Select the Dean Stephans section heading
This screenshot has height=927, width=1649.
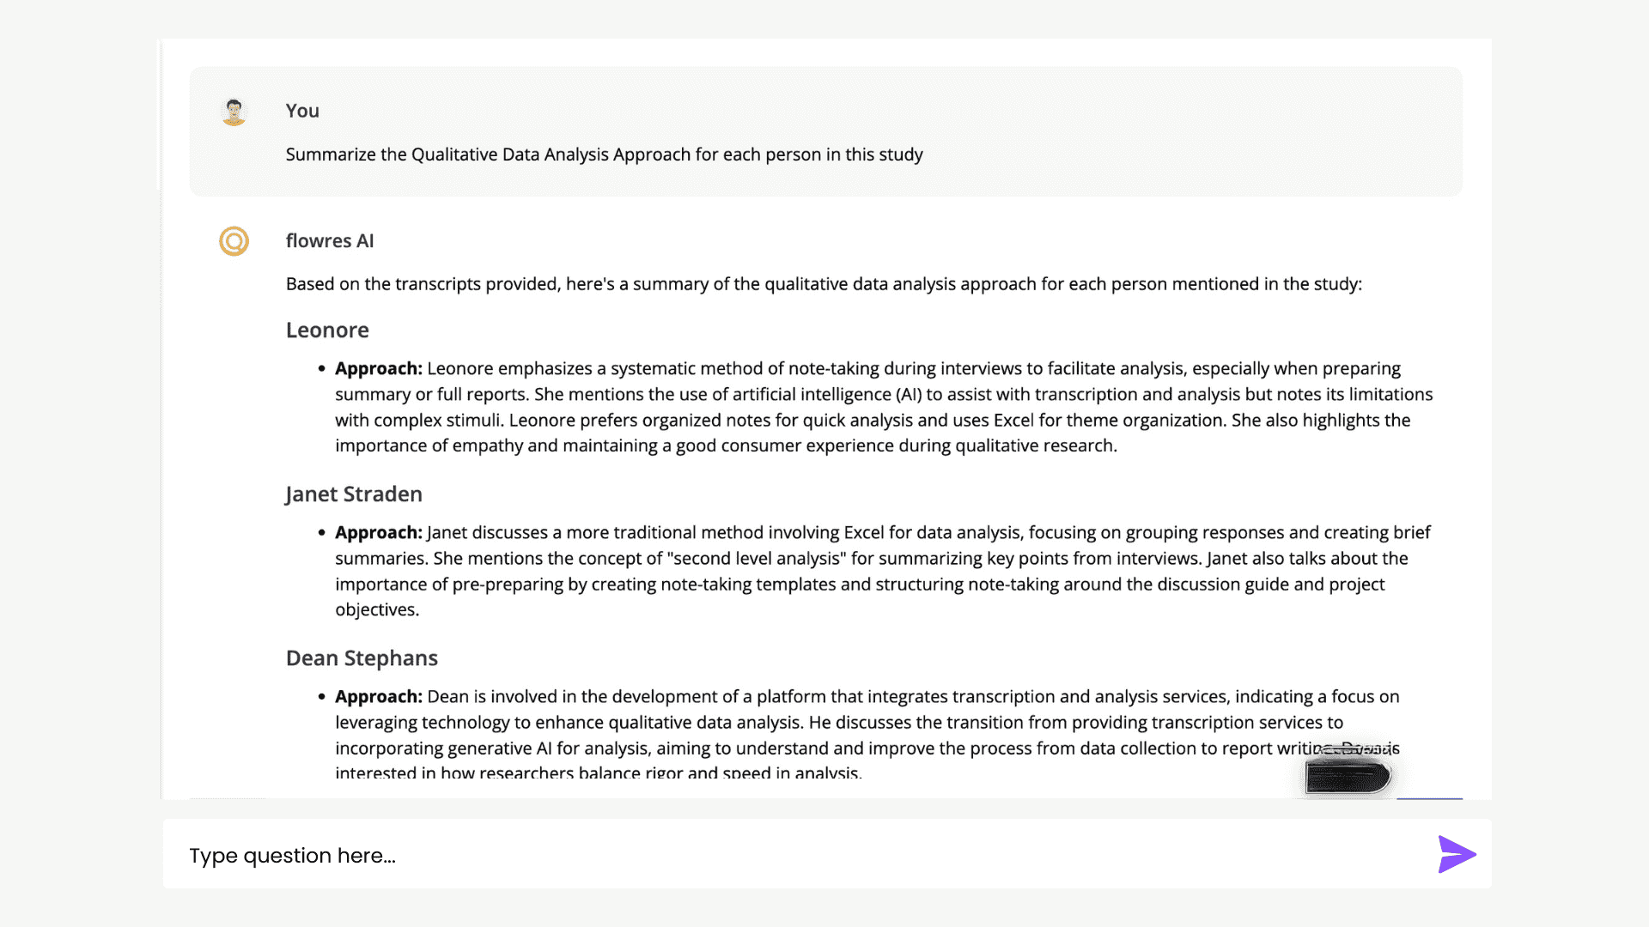tap(362, 658)
